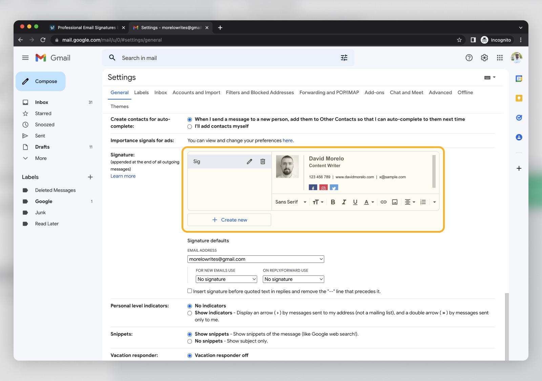Open Gmail settings gear icon
The image size is (542, 381).
pyautogui.click(x=484, y=58)
